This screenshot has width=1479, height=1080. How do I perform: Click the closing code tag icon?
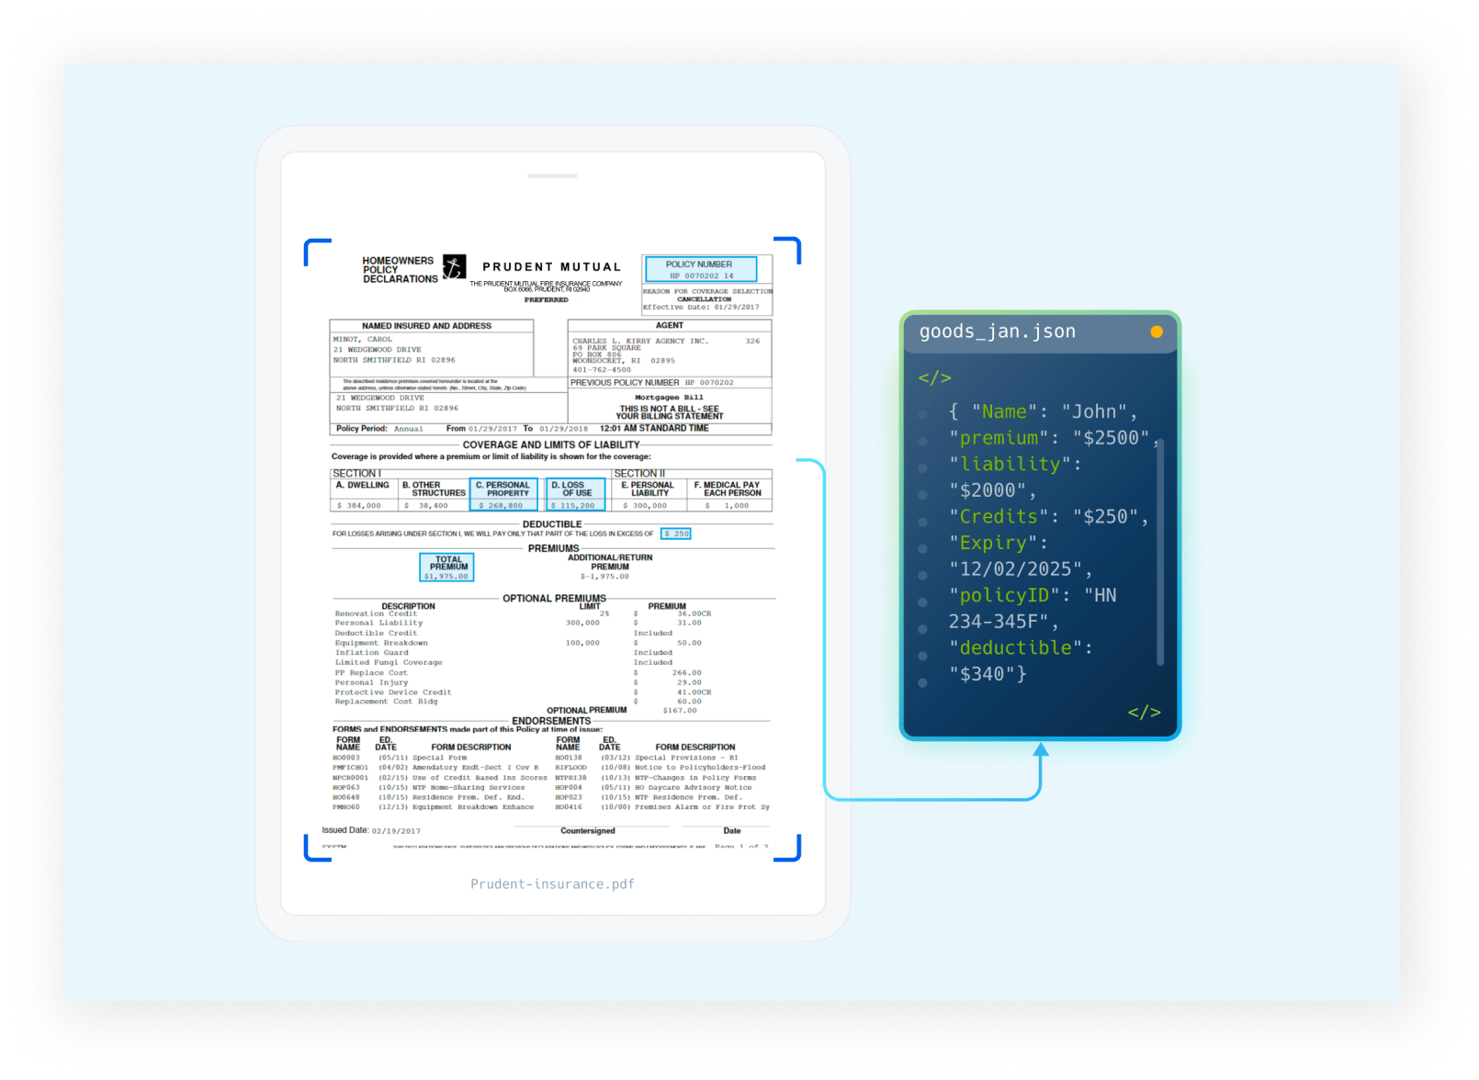click(1144, 712)
